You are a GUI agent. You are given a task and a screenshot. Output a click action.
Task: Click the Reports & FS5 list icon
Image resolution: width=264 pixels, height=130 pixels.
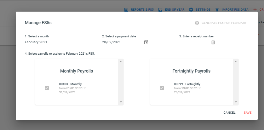pos(126,10)
